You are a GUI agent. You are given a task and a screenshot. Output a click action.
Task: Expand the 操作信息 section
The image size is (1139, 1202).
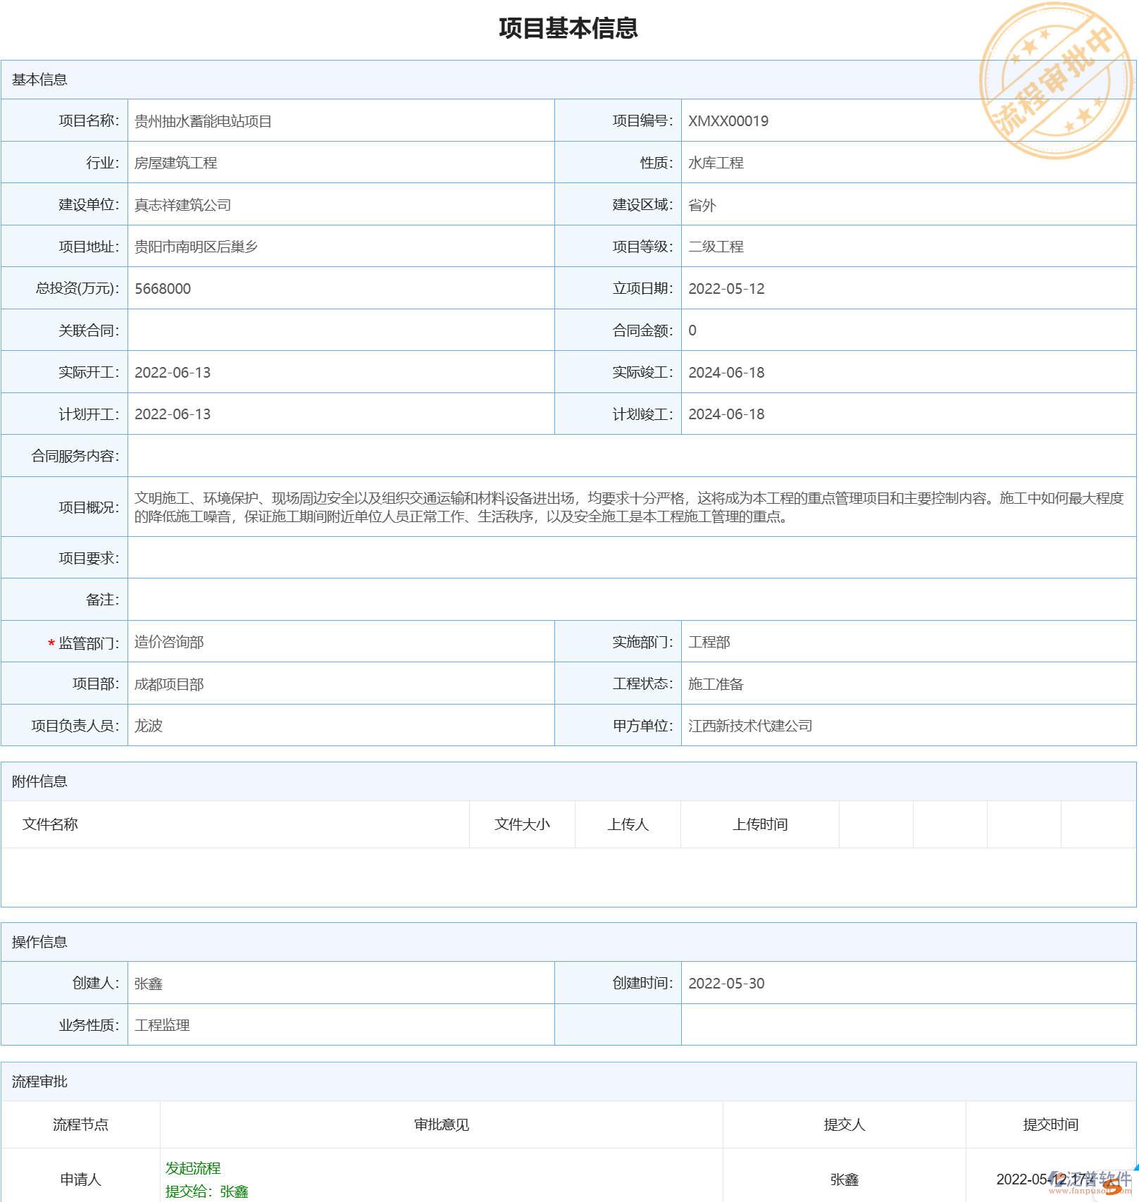tap(39, 941)
